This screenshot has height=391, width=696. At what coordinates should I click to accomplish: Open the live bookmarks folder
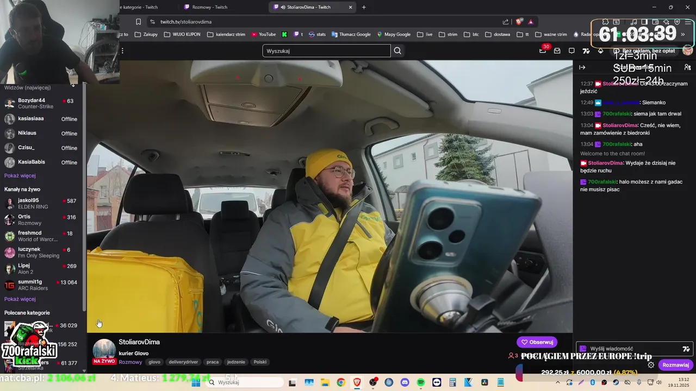point(425,34)
